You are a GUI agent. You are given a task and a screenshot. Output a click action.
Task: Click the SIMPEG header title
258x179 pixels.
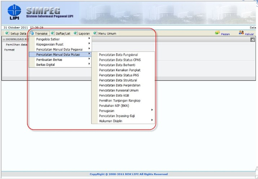[43, 11]
